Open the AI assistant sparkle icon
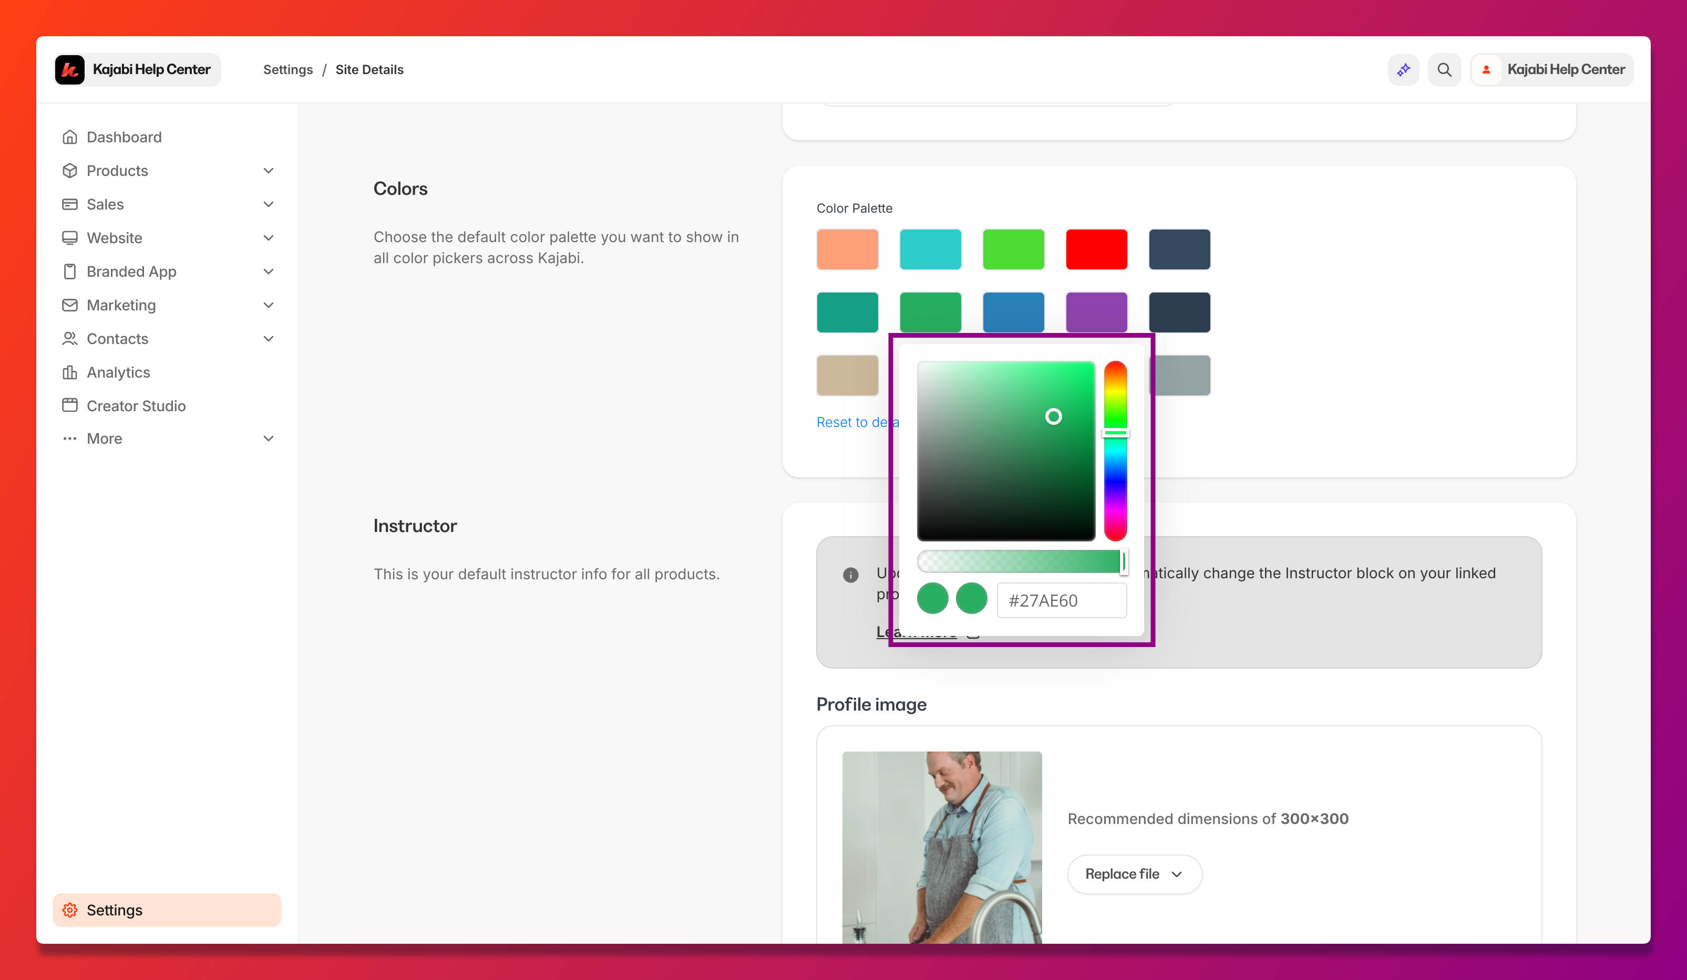 tap(1403, 69)
